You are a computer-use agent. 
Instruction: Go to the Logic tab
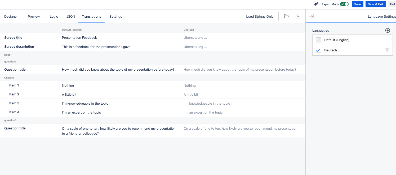coord(54,16)
